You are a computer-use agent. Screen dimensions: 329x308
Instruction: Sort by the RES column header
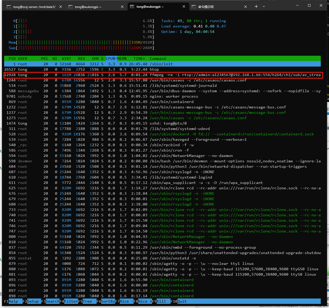point(81,59)
